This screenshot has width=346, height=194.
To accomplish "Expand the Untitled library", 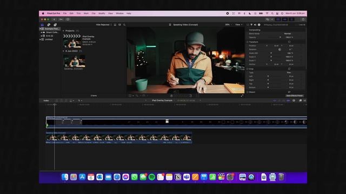I will coord(40,39).
